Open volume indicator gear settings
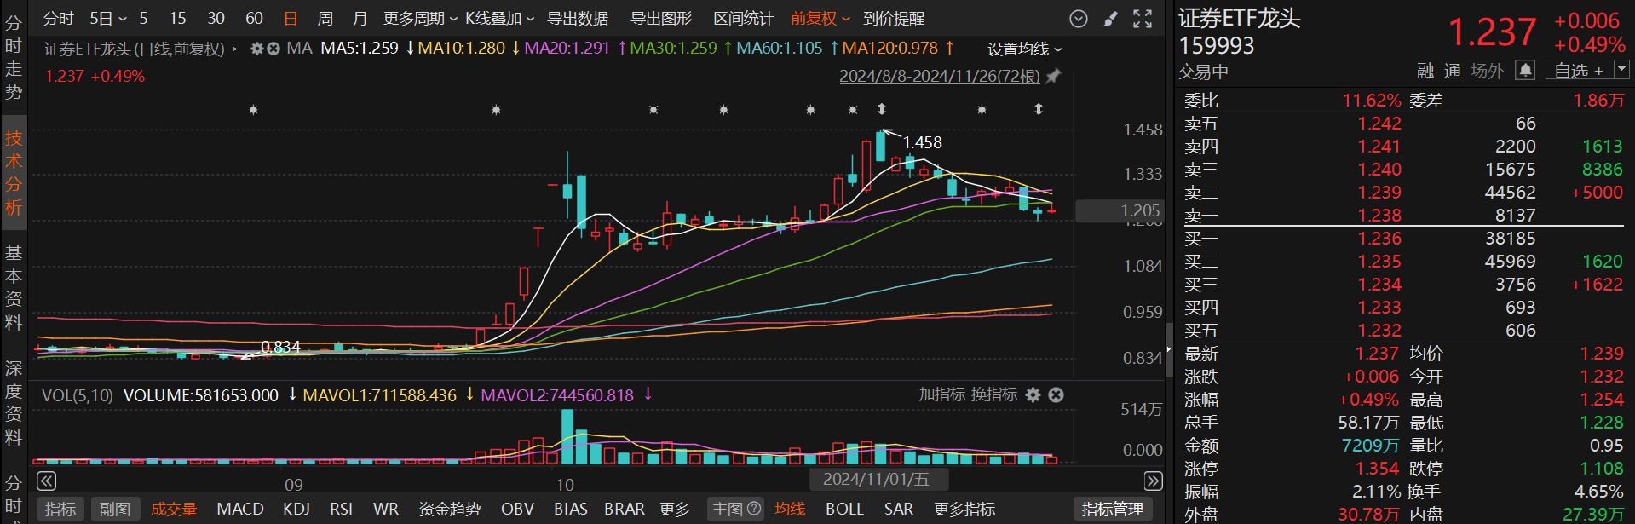1635x524 pixels. coord(1033,394)
